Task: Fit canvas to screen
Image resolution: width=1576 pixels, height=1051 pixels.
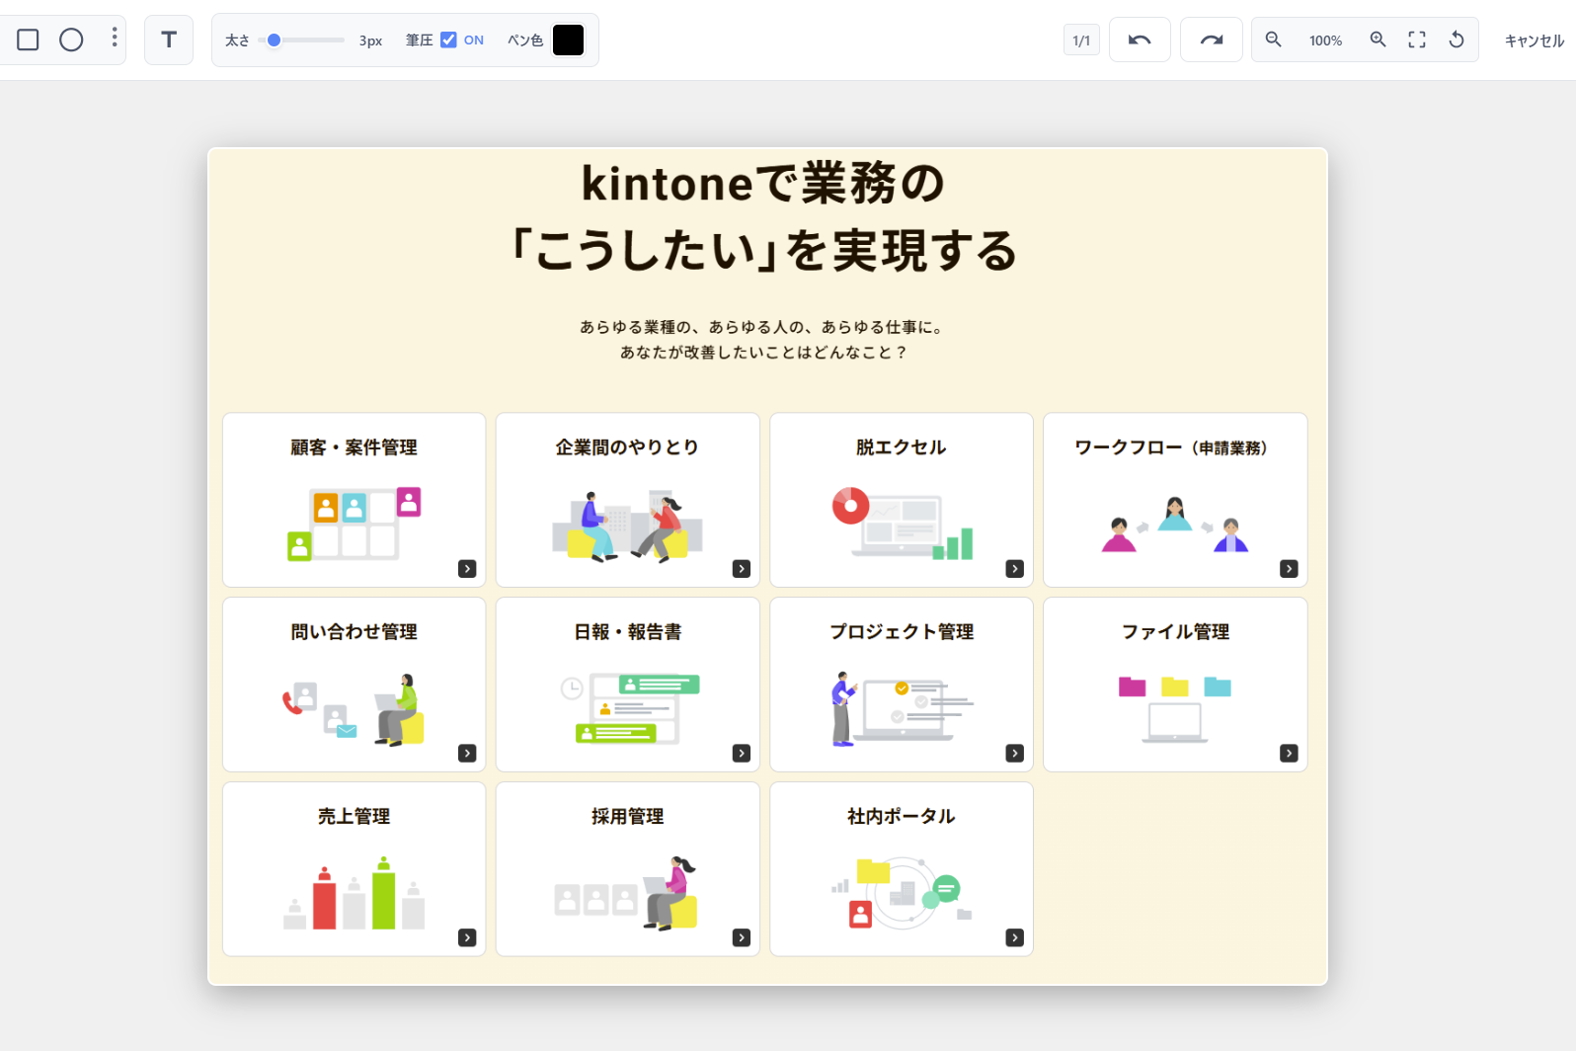Action: click(x=1417, y=40)
